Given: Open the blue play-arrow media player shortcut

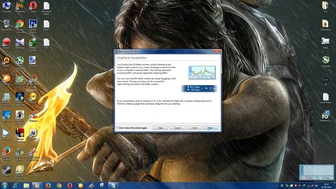Looking at the screenshot, I should (x=6, y=134).
